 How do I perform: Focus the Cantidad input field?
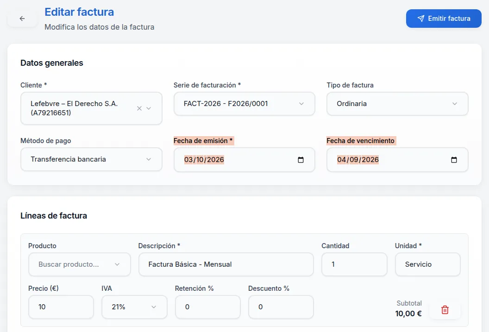pos(354,264)
